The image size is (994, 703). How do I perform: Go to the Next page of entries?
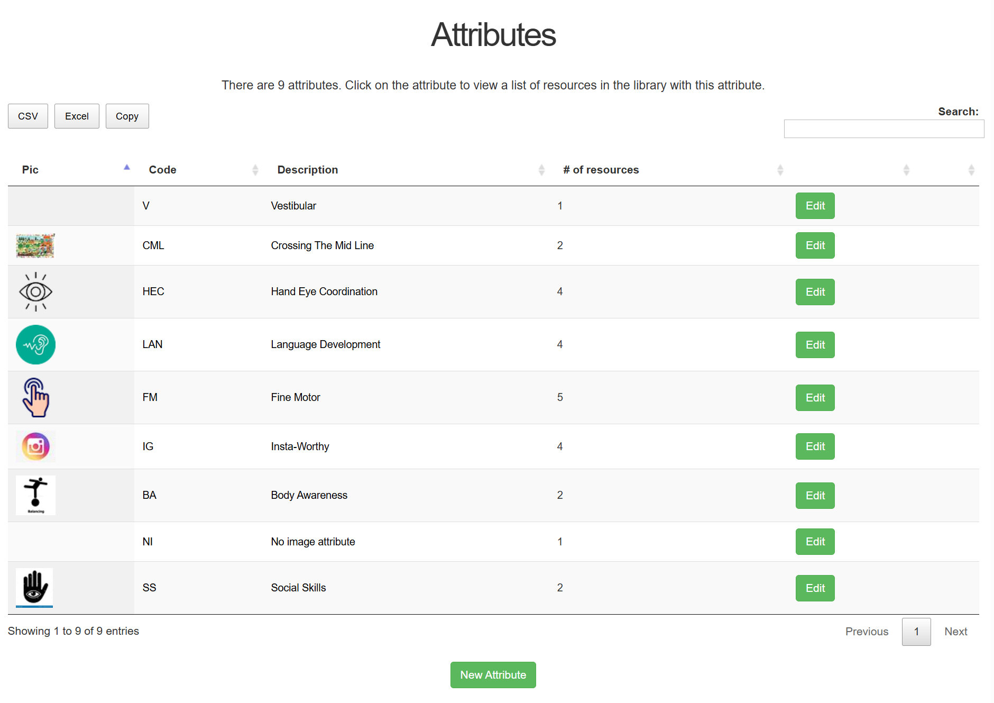click(955, 632)
